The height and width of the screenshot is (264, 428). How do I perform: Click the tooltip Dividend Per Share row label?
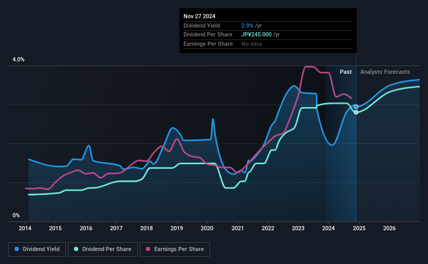click(x=208, y=35)
